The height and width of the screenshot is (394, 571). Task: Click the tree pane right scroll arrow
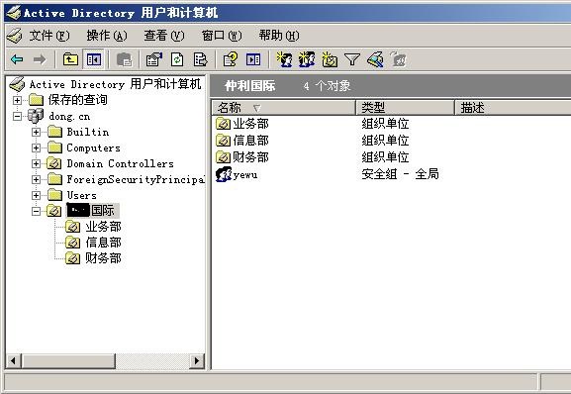tap(197, 361)
